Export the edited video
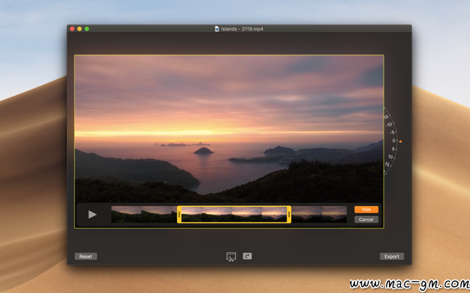Viewport: 470px width, 293px height. pos(392,256)
